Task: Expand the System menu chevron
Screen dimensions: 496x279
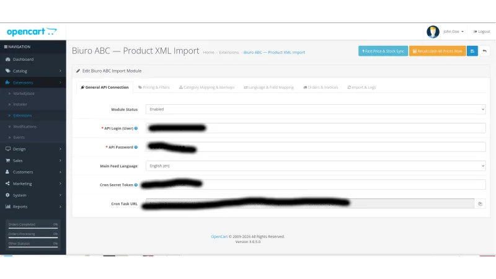Action: 60,195
